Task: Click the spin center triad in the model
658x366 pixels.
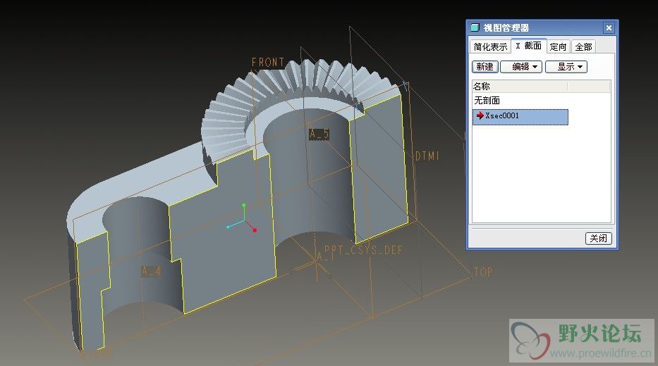Action: (243, 219)
